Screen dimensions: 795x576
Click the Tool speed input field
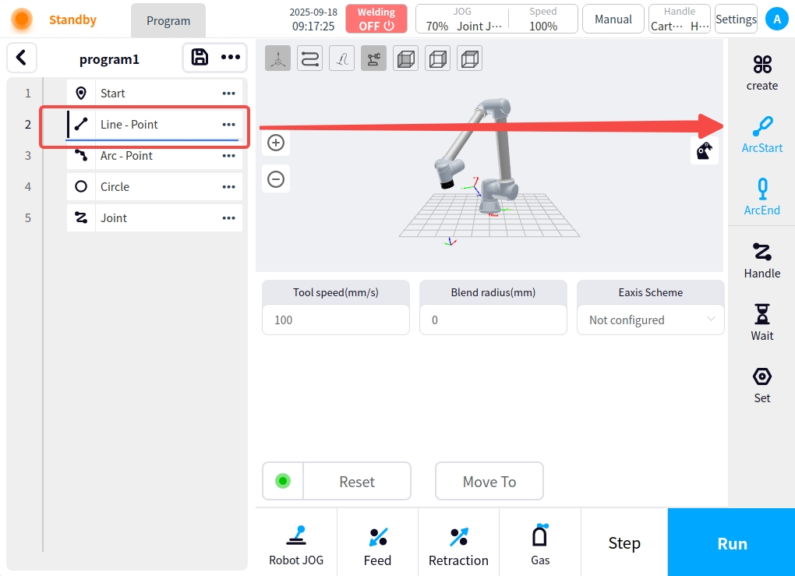point(335,320)
